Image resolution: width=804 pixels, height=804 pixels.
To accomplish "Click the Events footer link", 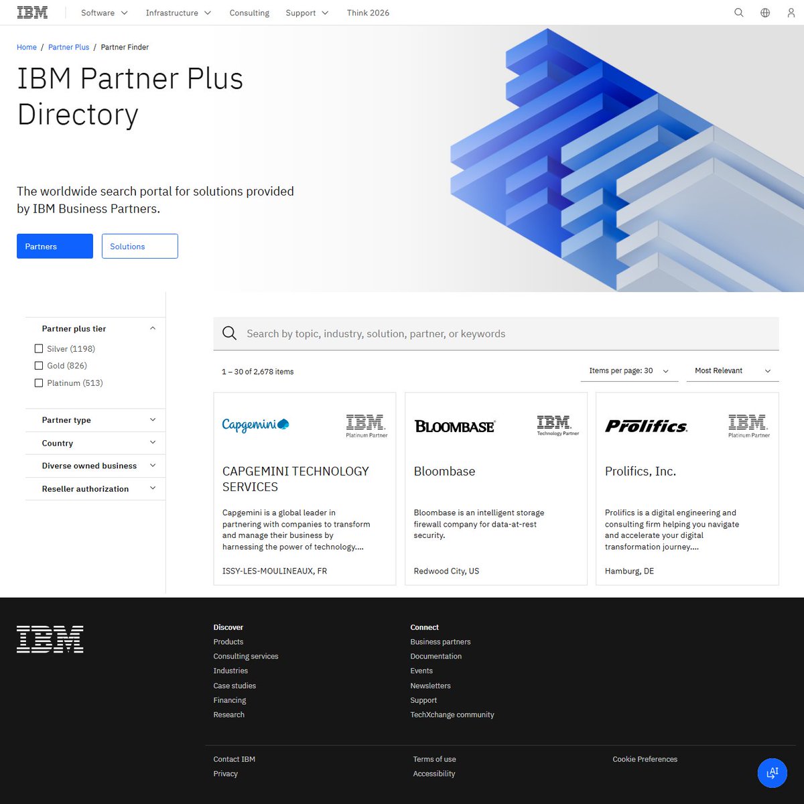I will pos(421,671).
